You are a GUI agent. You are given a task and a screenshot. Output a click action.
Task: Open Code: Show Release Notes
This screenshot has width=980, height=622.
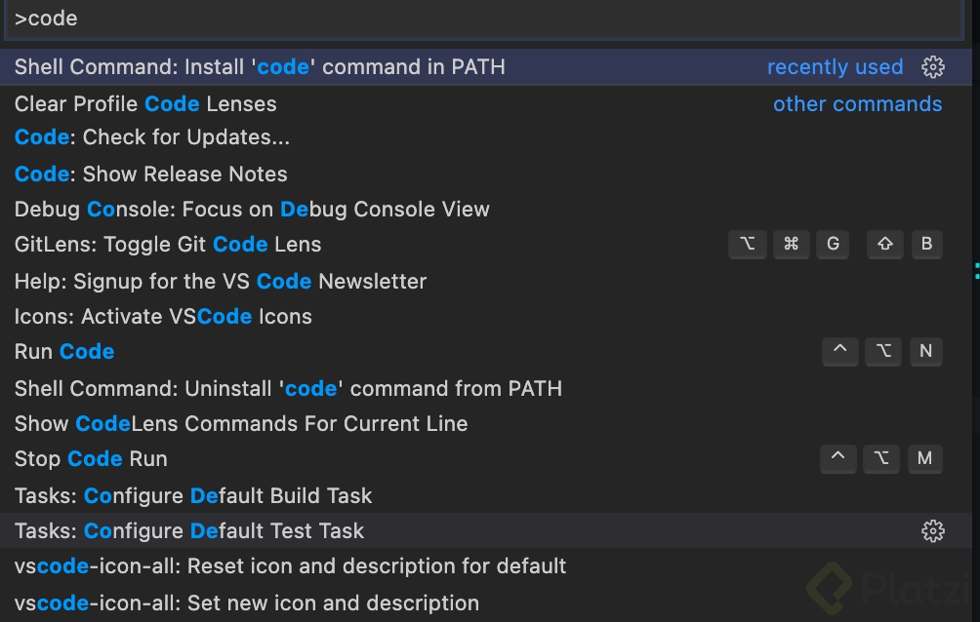coord(486,174)
